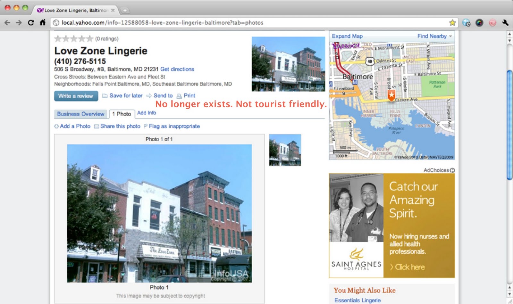Open the Add Info tab
The height and width of the screenshot is (304, 513).
click(x=147, y=113)
